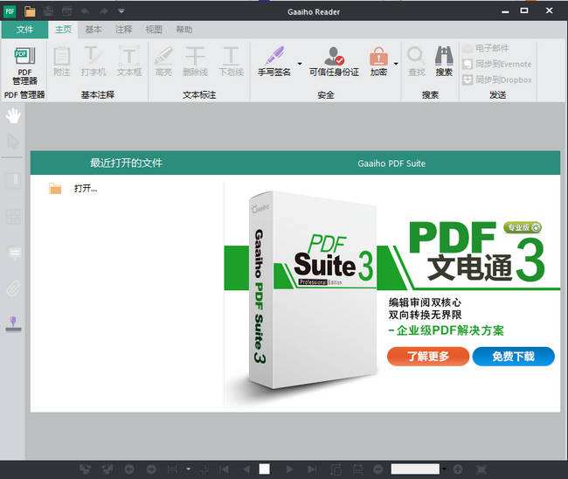568x479 pixels.
Task: Open 可信任身份证 trusted ID tool
Action: pos(334,61)
